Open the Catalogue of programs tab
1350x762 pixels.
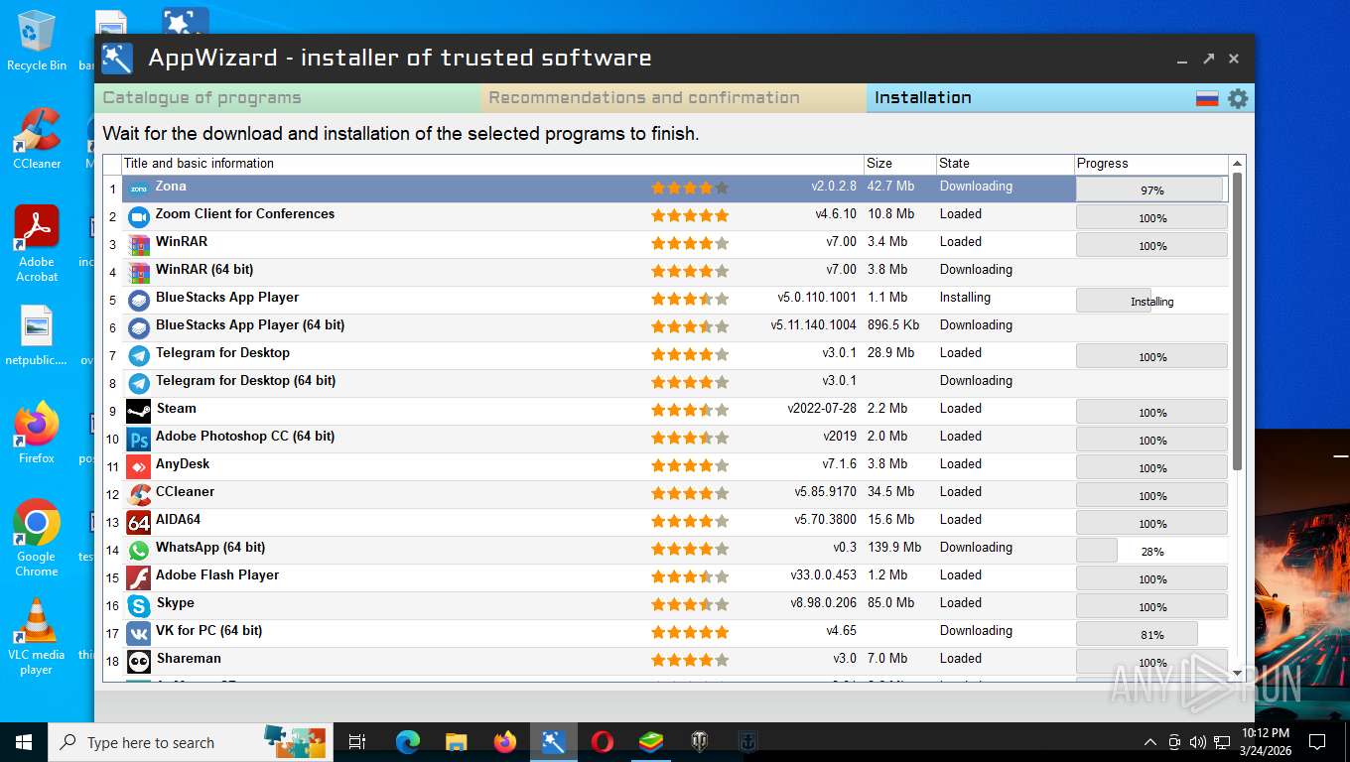(288, 98)
